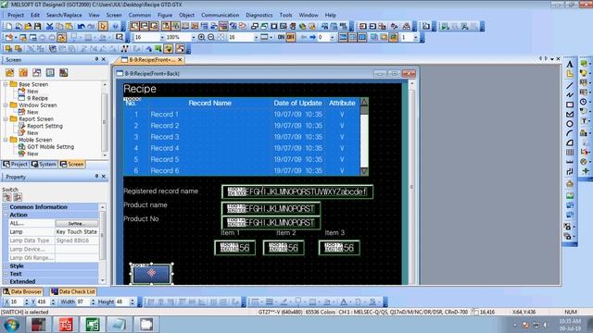593x333 pixels.
Task: Click the X coordinate input field
Action: (16, 302)
